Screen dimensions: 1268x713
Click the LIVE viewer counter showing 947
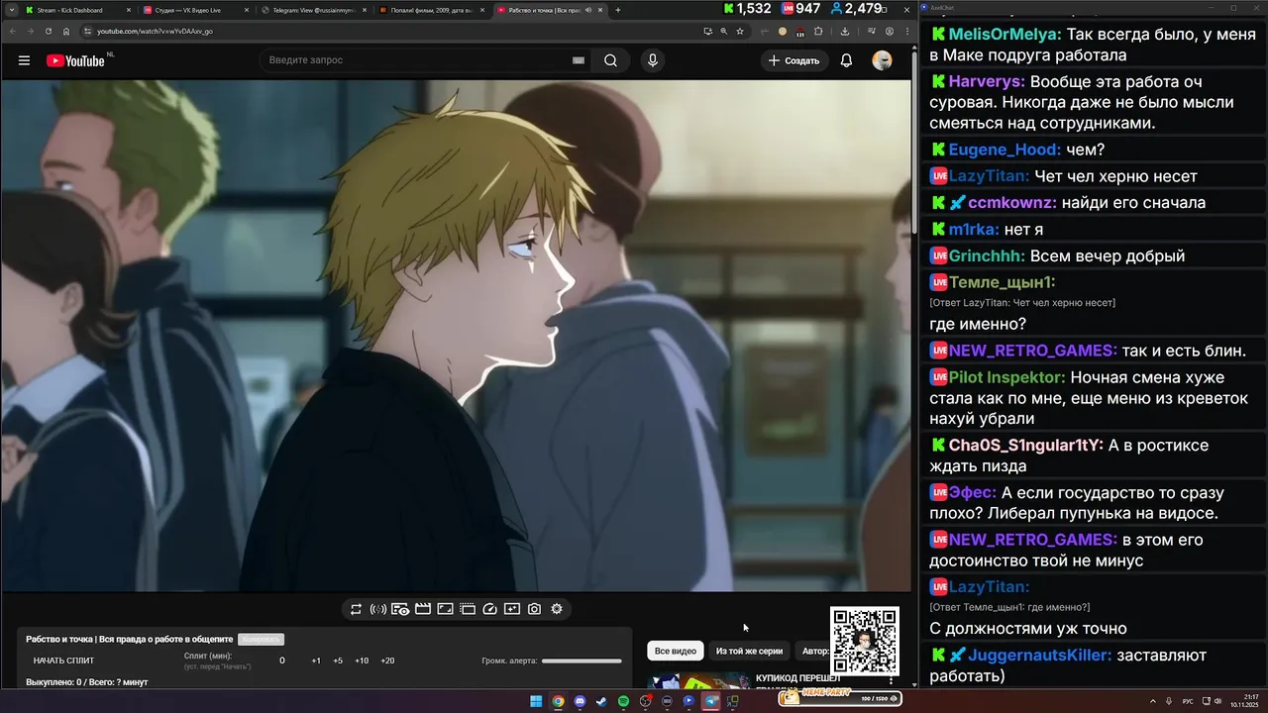pyautogui.click(x=800, y=8)
